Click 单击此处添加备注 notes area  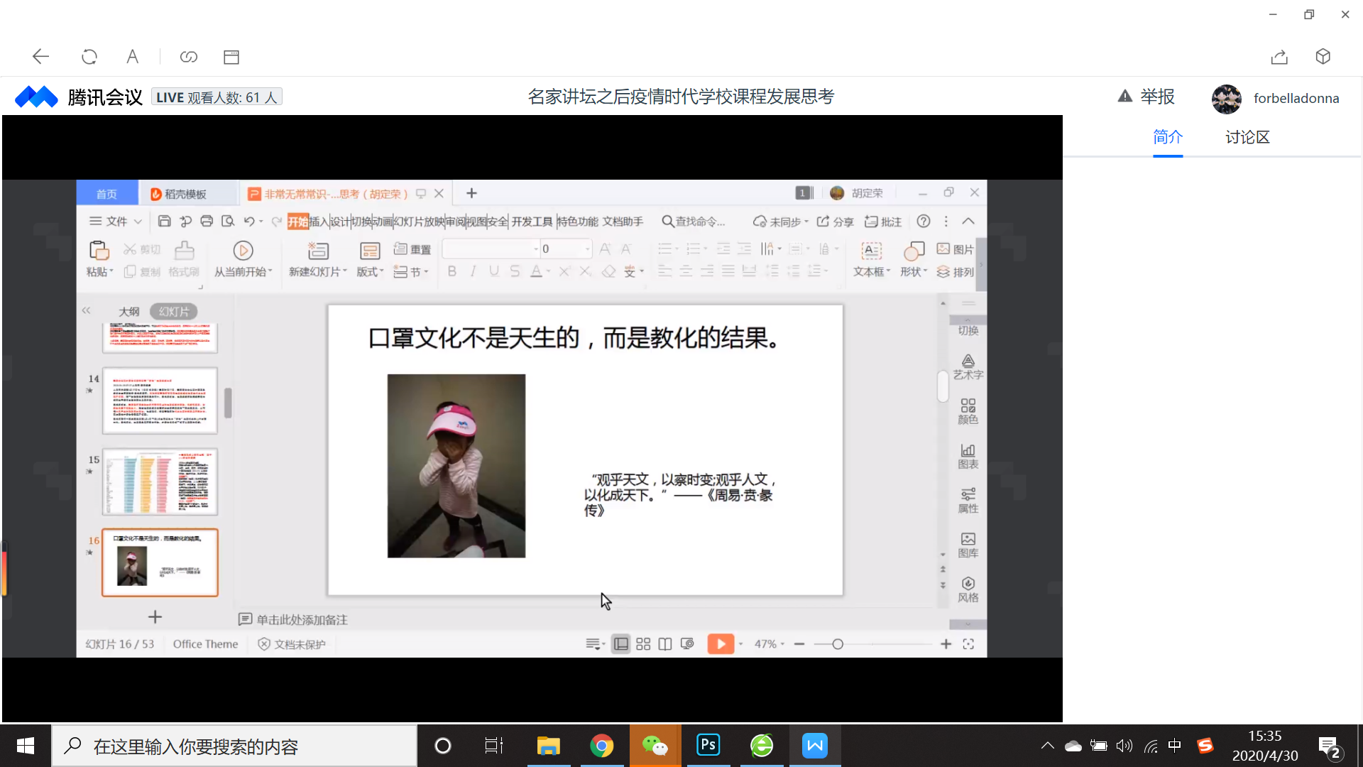tap(301, 620)
